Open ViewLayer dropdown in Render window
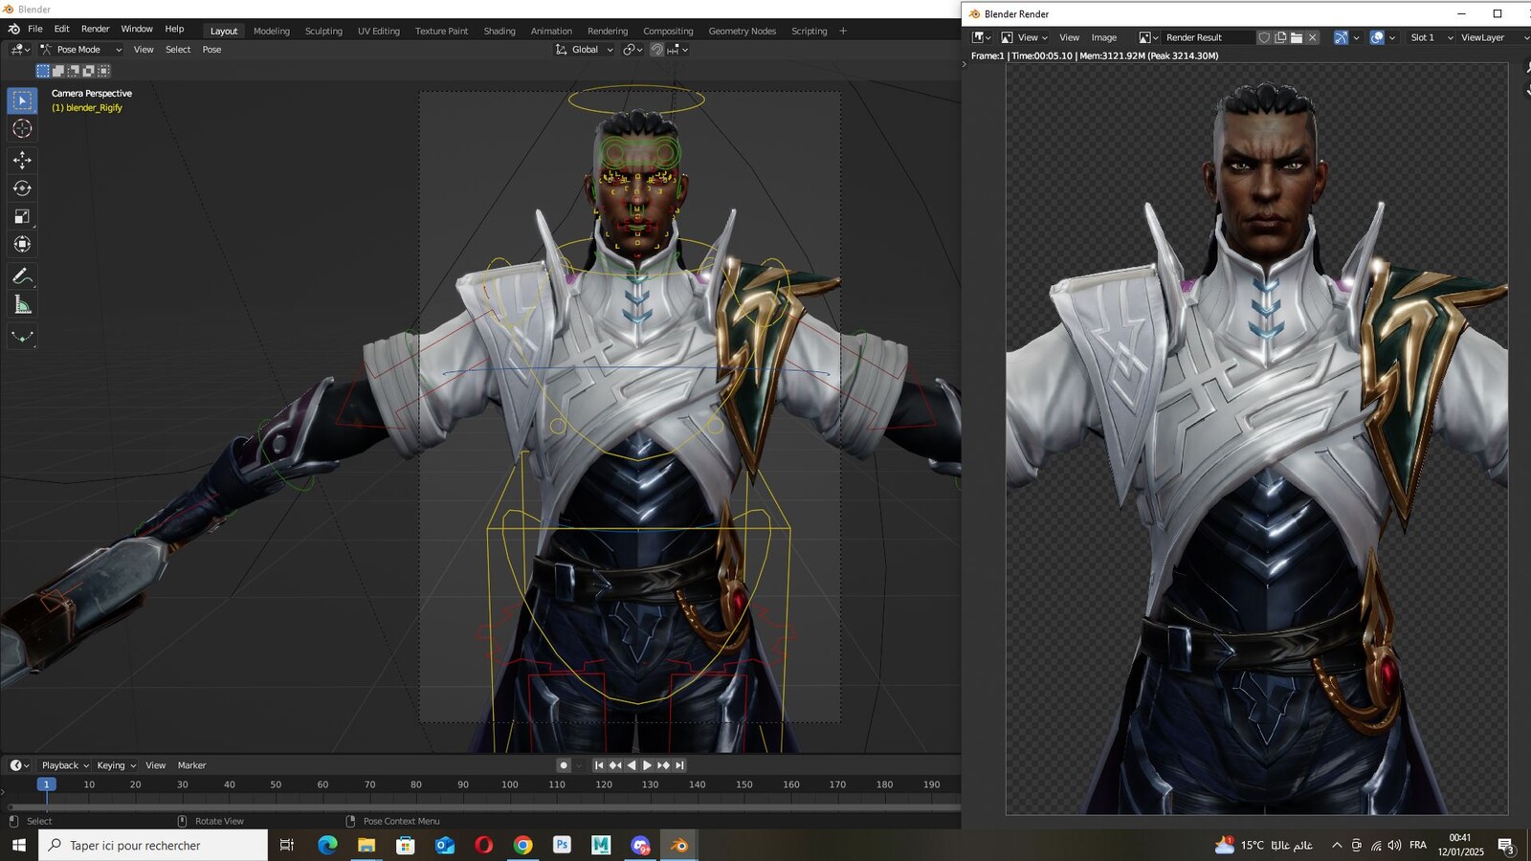Screen dimensions: 1531x861 point(1495,37)
